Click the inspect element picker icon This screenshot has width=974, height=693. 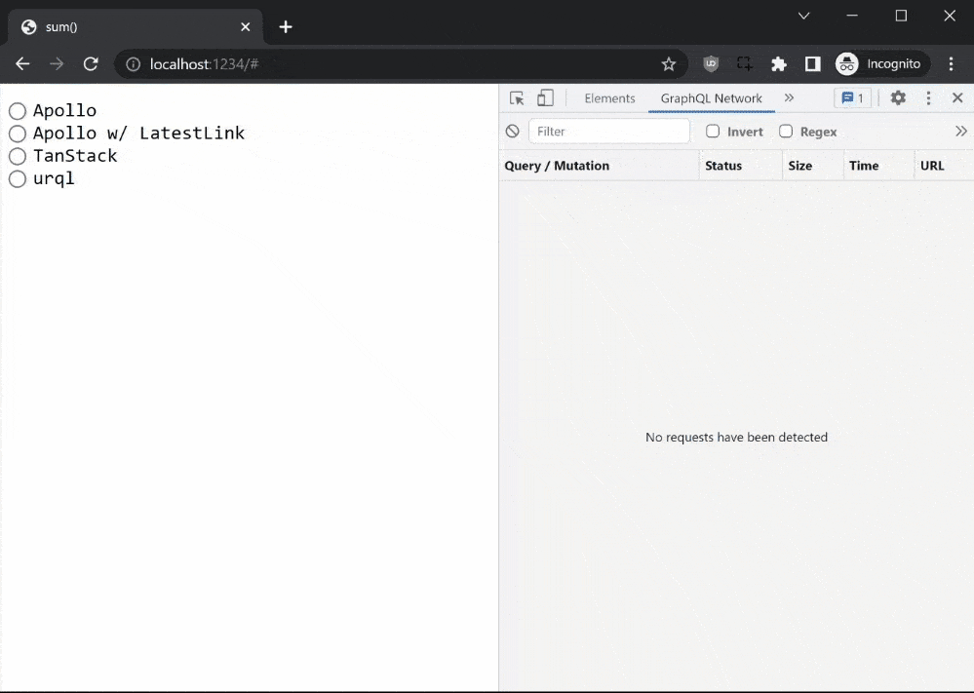(x=517, y=98)
